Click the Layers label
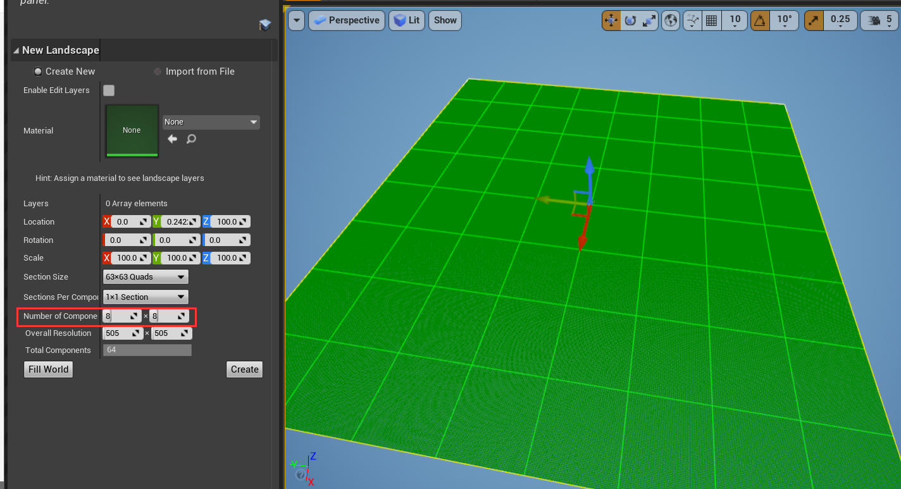Screen dimensions: 901x489 36,204
